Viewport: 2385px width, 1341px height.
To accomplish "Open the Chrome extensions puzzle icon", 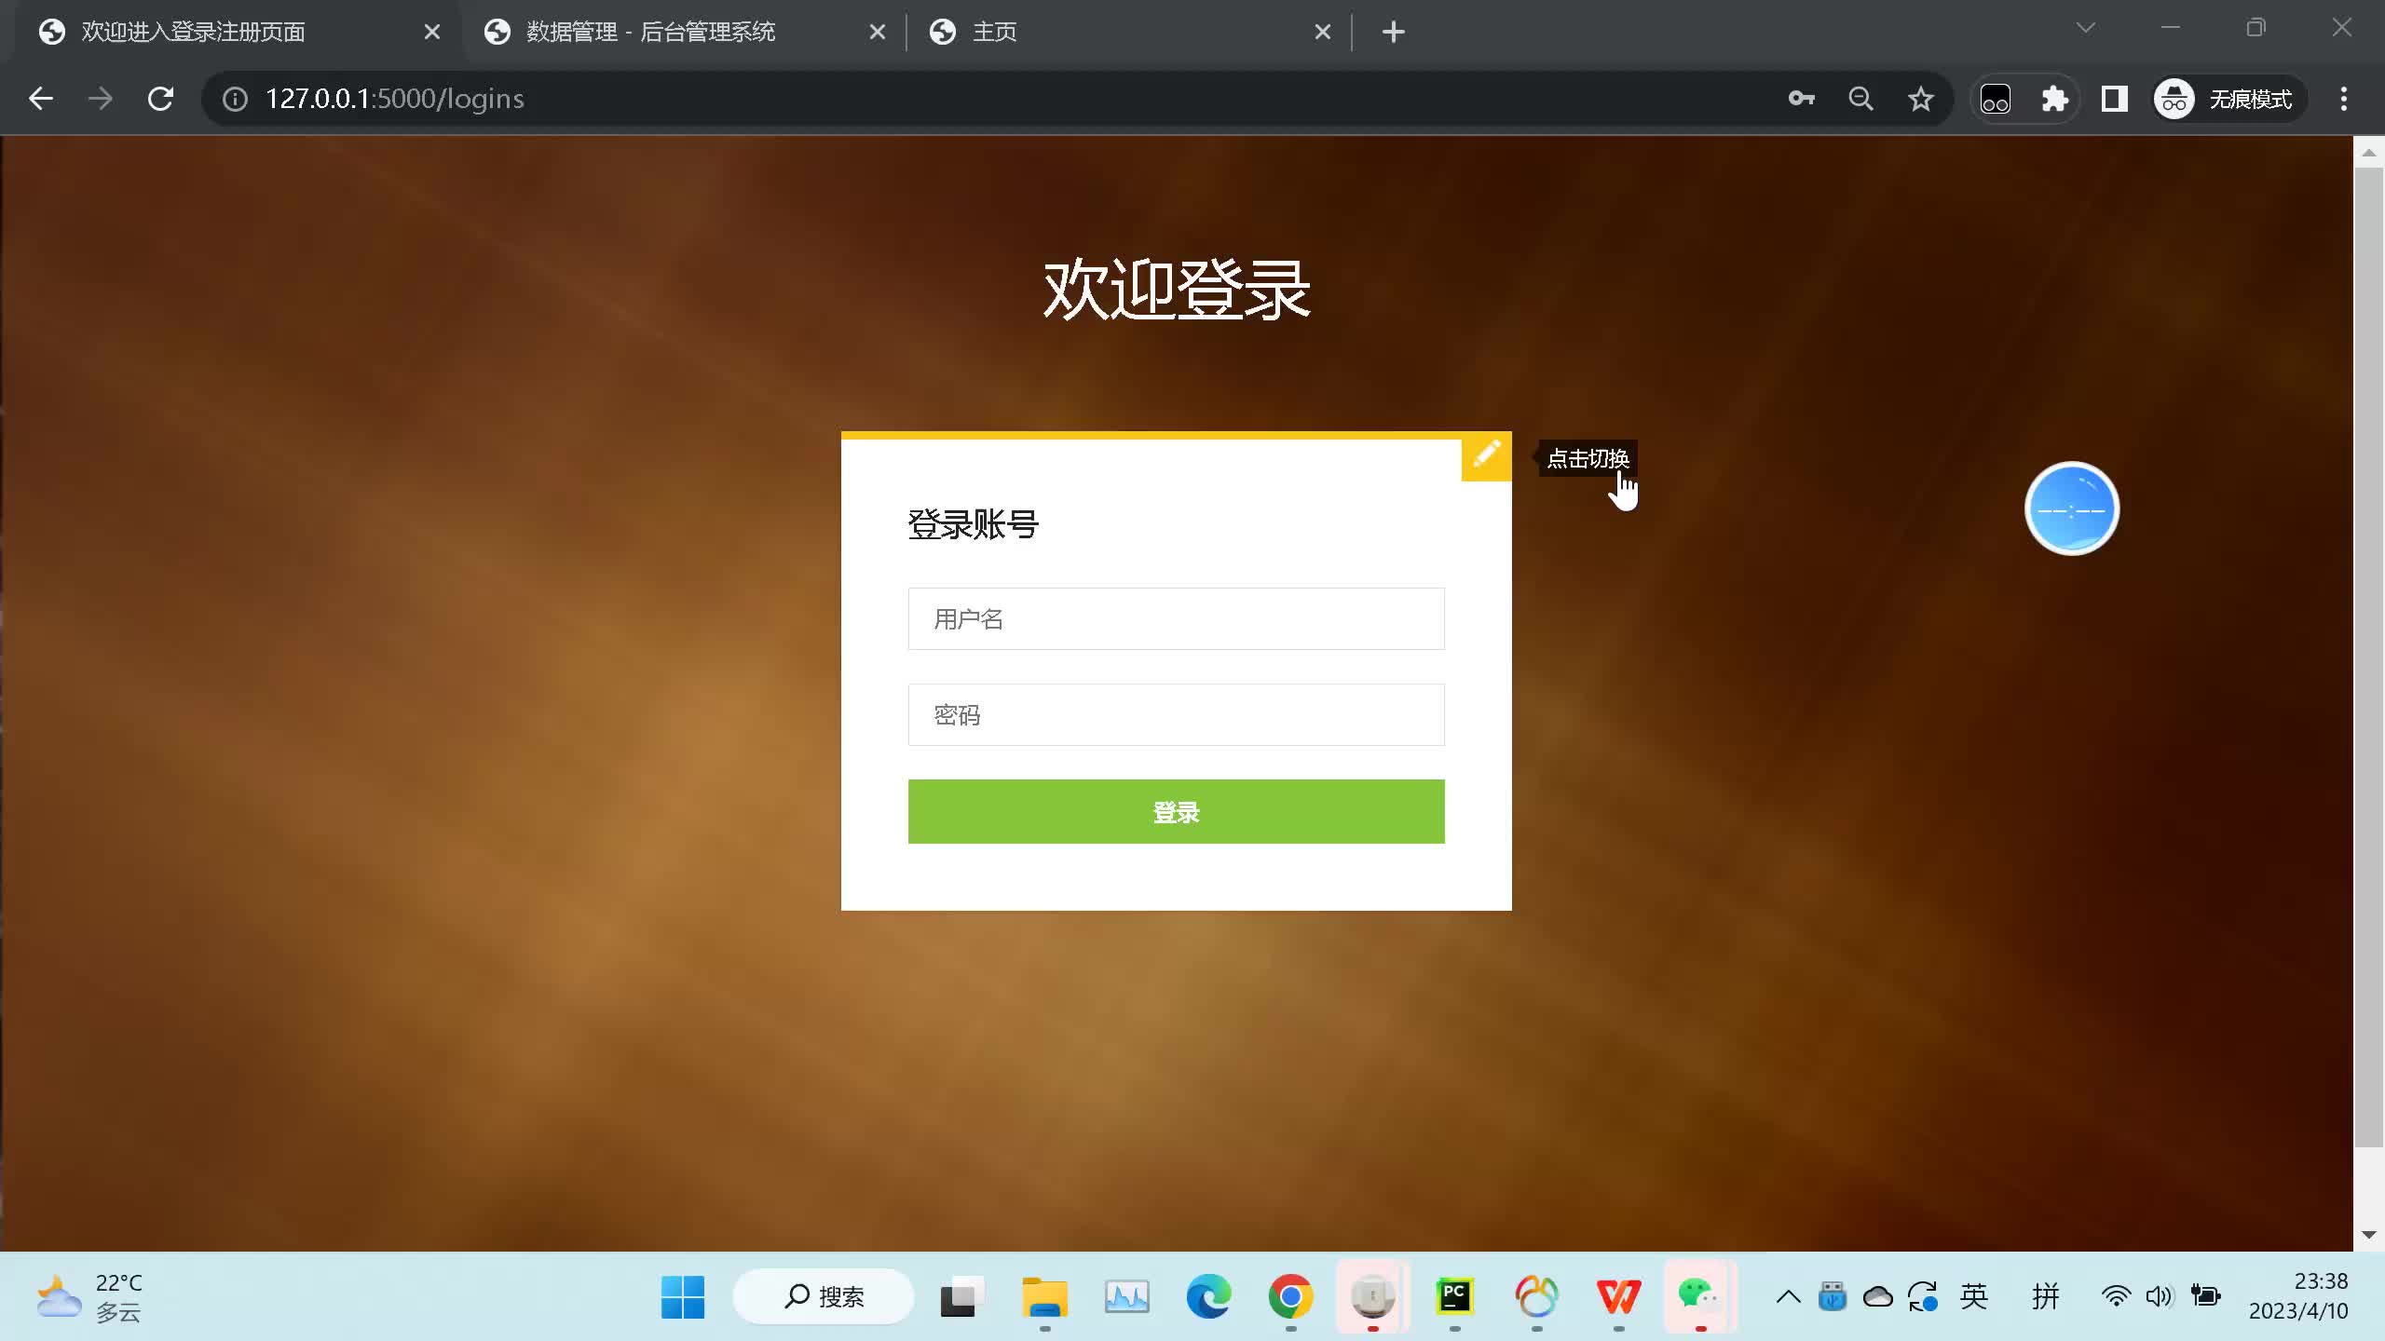I will pyautogui.click(x=2054, y=98).
